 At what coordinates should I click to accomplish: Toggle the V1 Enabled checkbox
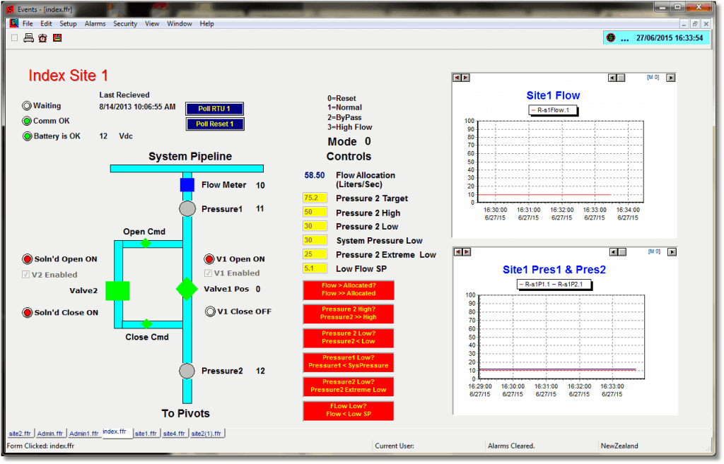click(x=209, y=273)
